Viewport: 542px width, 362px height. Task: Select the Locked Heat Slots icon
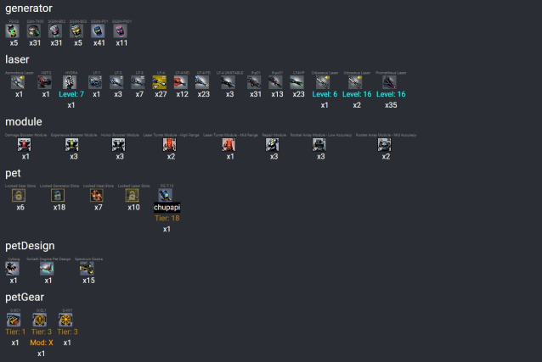[x=97, y=196]
